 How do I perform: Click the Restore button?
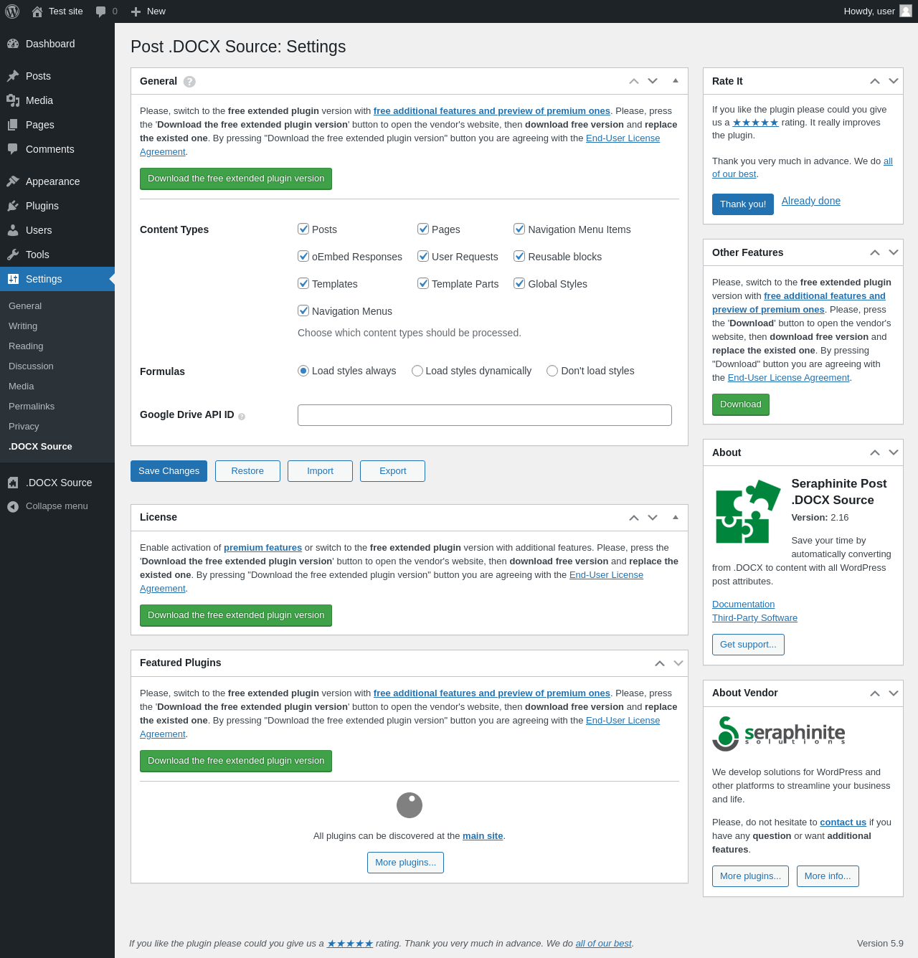(x=247, y=471)
